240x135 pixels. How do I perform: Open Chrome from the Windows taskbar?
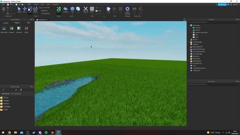tap(9, 132)
